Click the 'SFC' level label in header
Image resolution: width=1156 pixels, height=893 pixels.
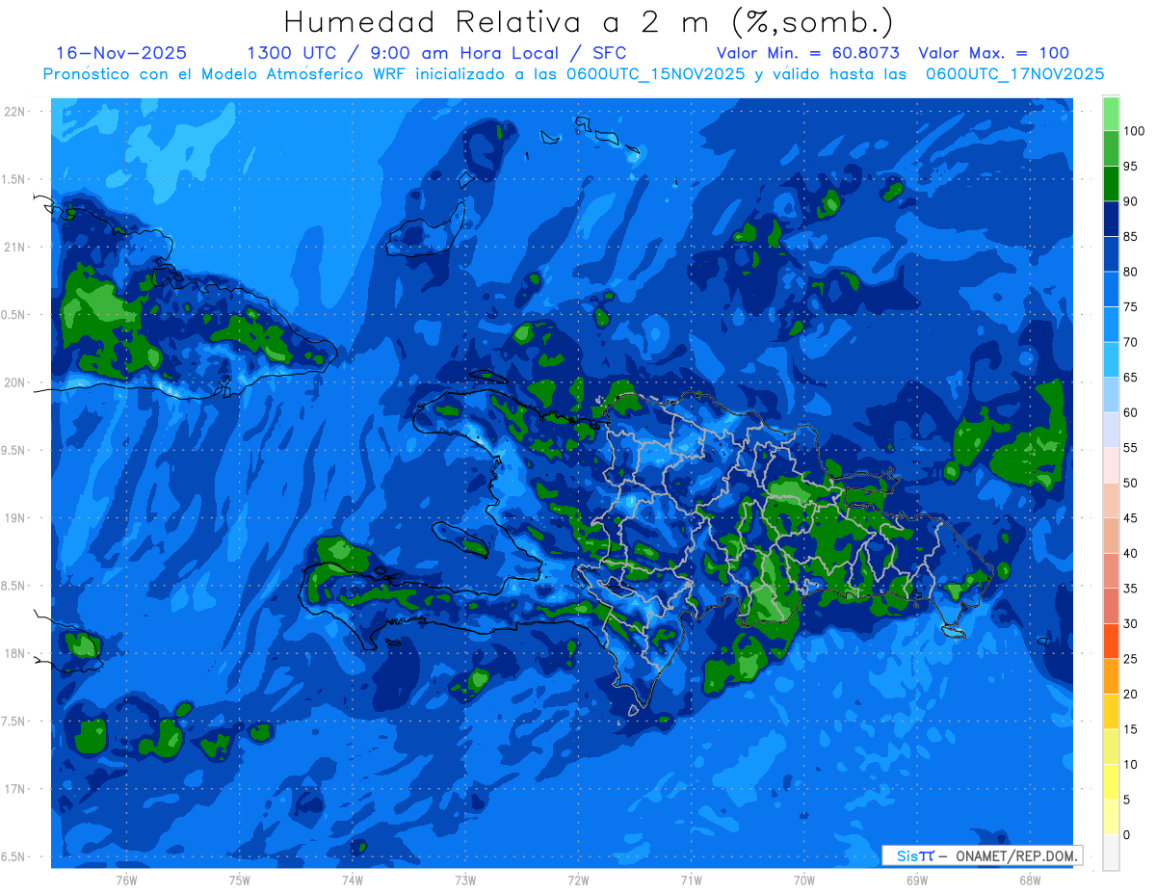[609, 53]
